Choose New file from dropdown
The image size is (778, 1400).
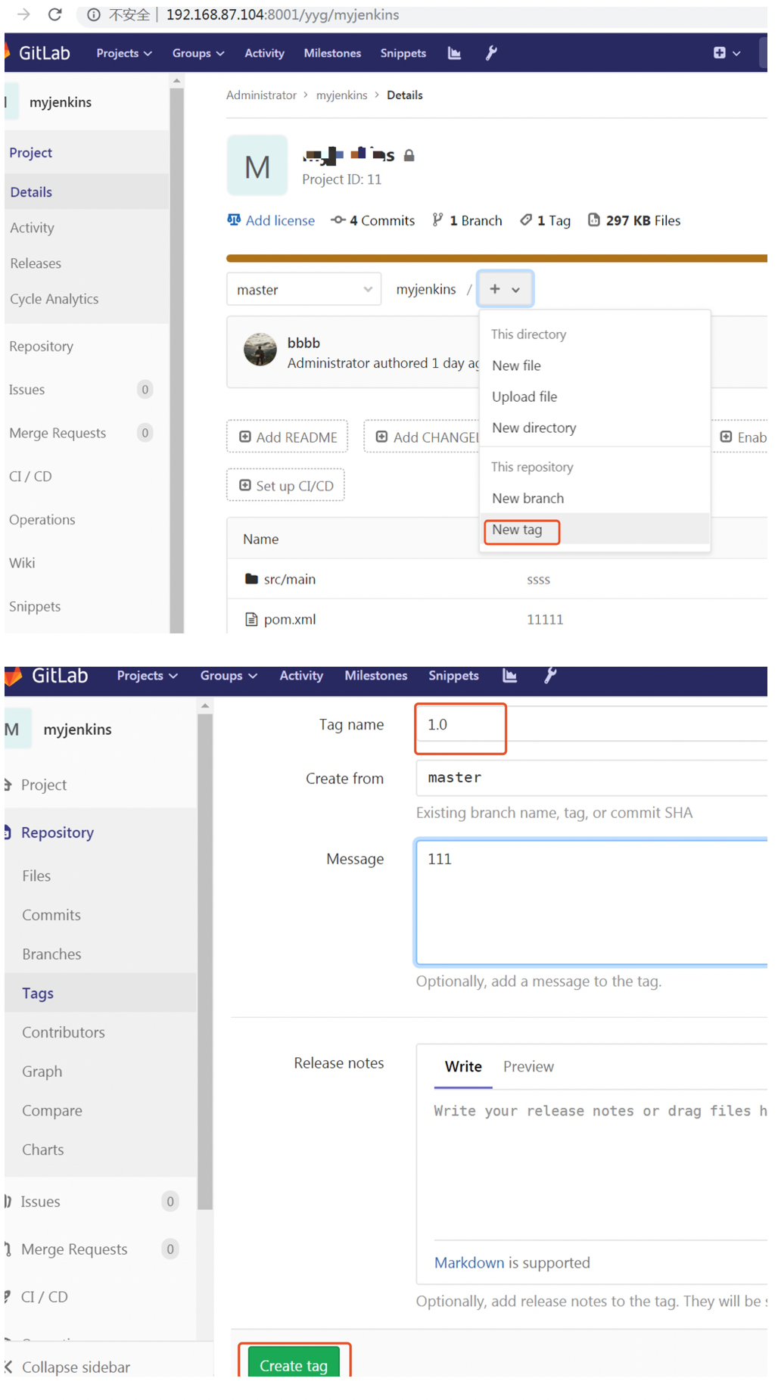tap(595, 366)
